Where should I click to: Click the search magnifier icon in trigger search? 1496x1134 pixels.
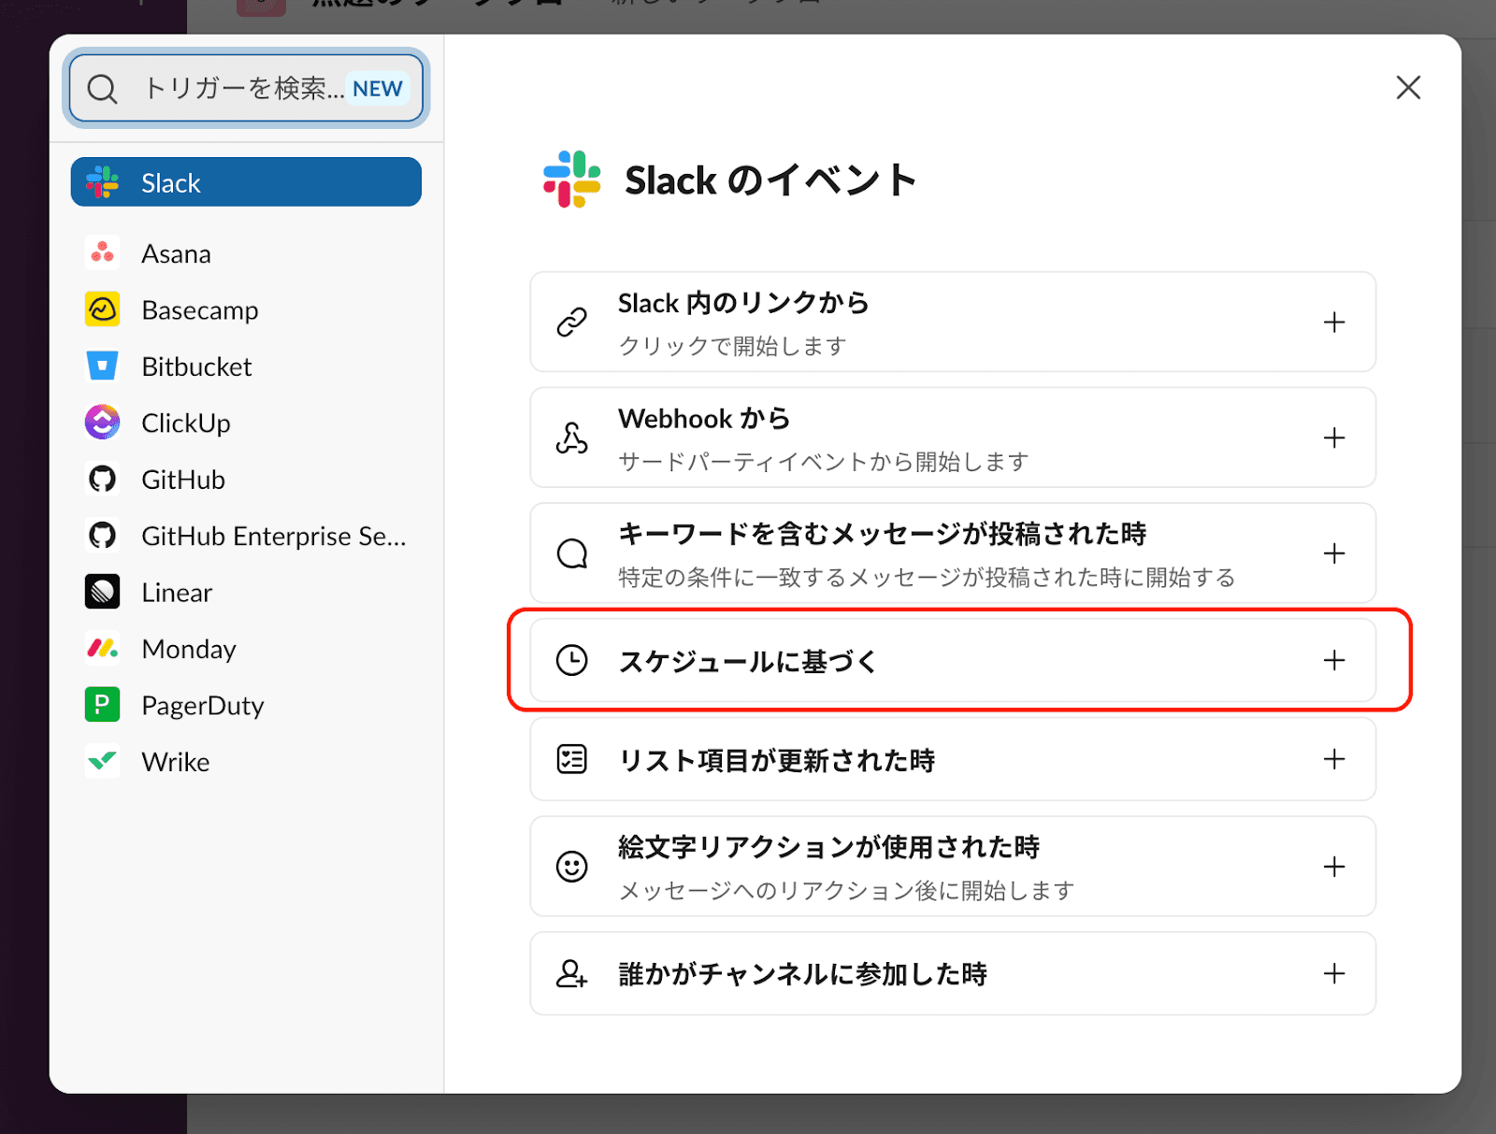pyautogui.click(x=102, y=89)
